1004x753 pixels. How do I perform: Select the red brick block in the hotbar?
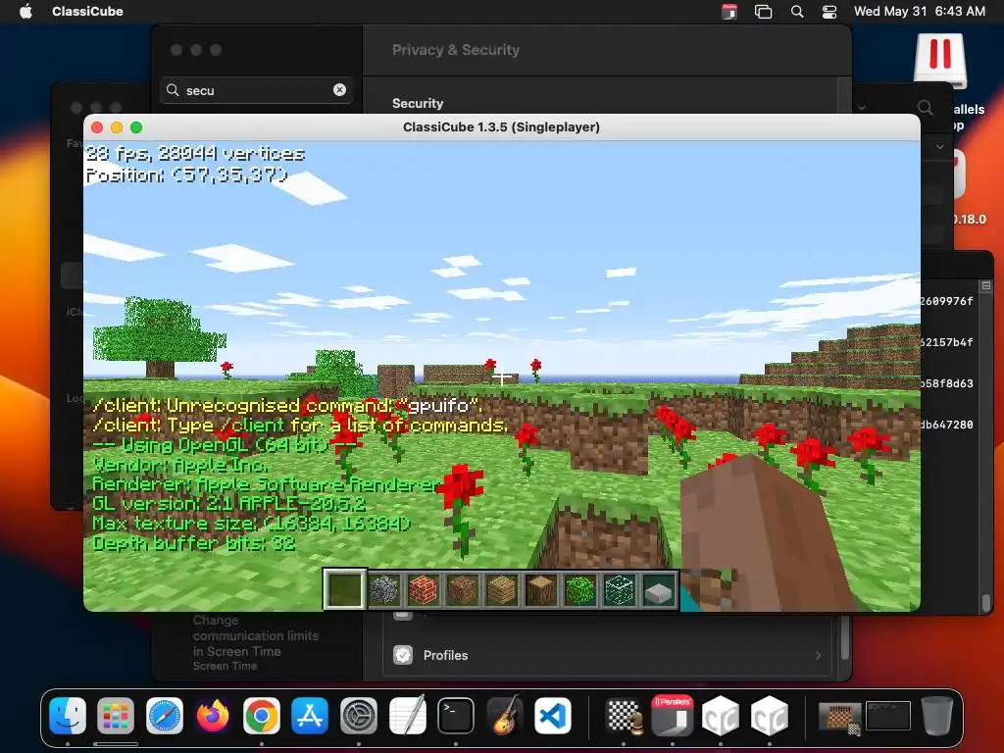click(423, 589)
